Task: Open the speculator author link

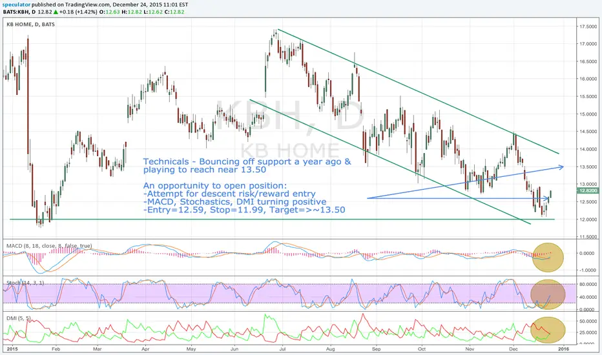Action: (16, 5)
